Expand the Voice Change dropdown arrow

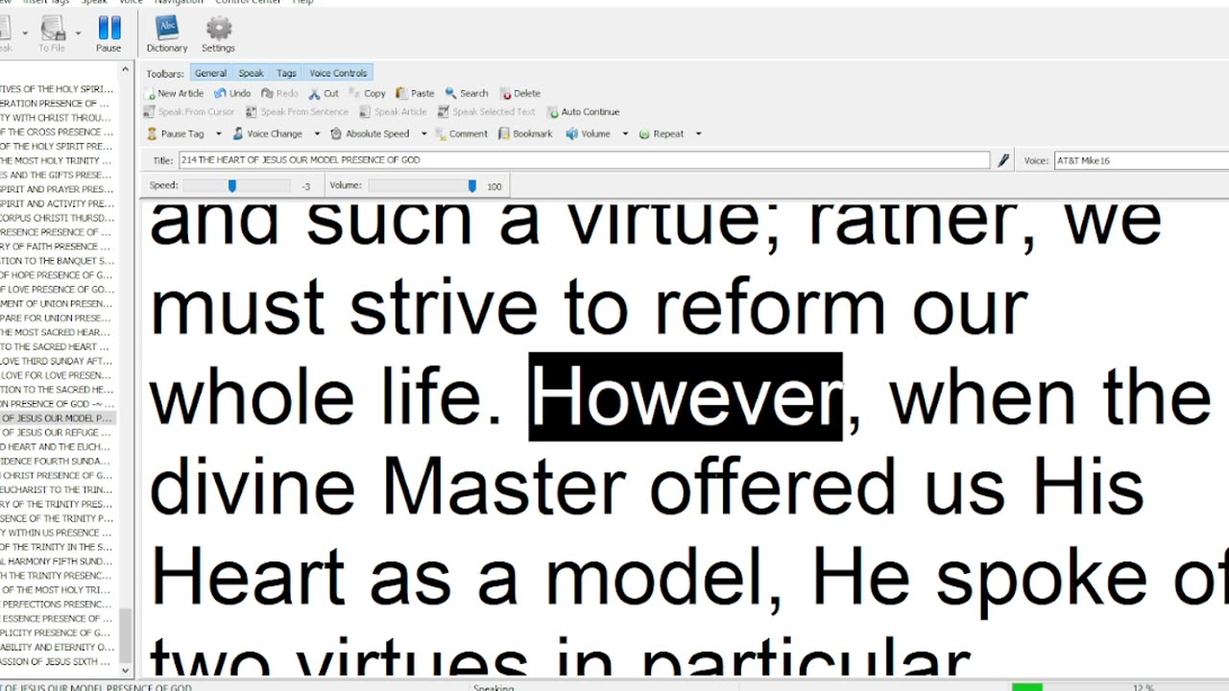coord(317,133)
